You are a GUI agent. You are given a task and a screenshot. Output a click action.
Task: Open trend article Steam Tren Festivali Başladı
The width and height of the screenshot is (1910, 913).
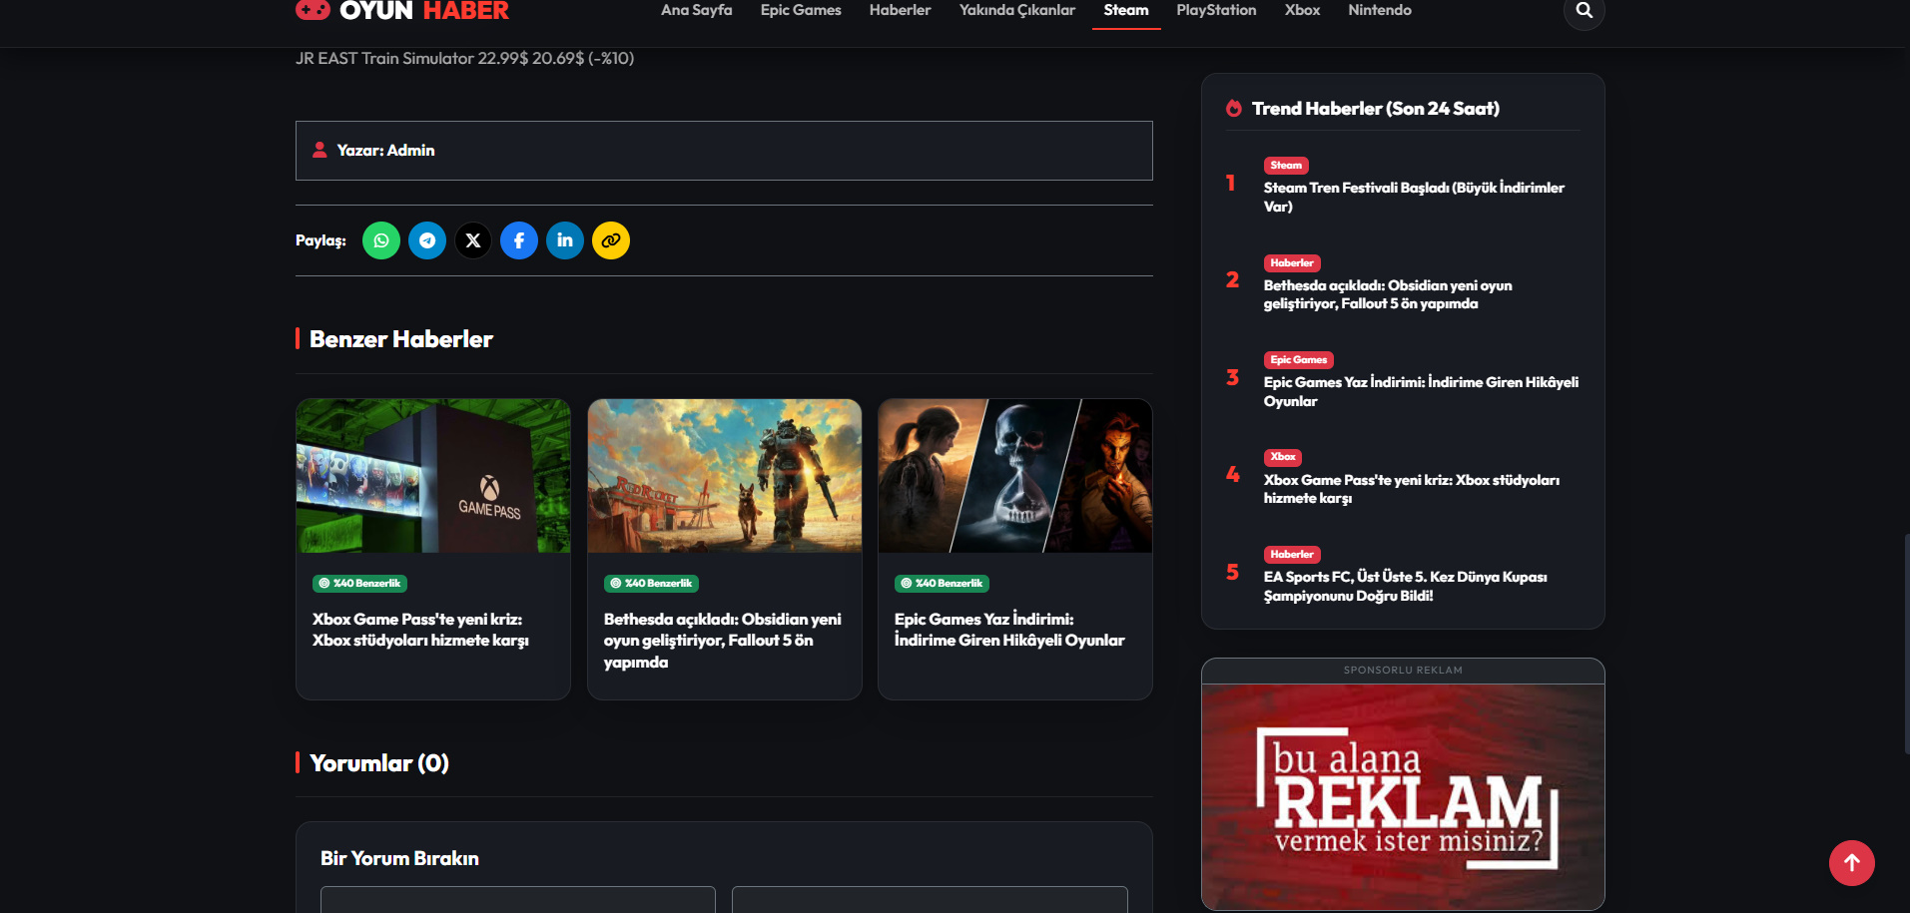(x=1414, y=197)
